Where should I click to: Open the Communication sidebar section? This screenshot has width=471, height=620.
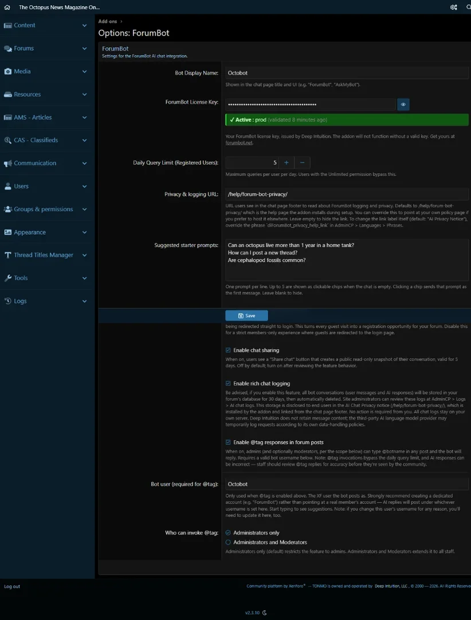35,163
